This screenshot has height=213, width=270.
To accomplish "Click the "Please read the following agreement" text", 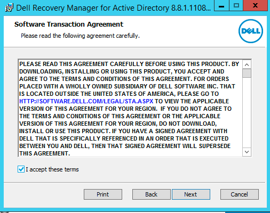I will 80,36.
